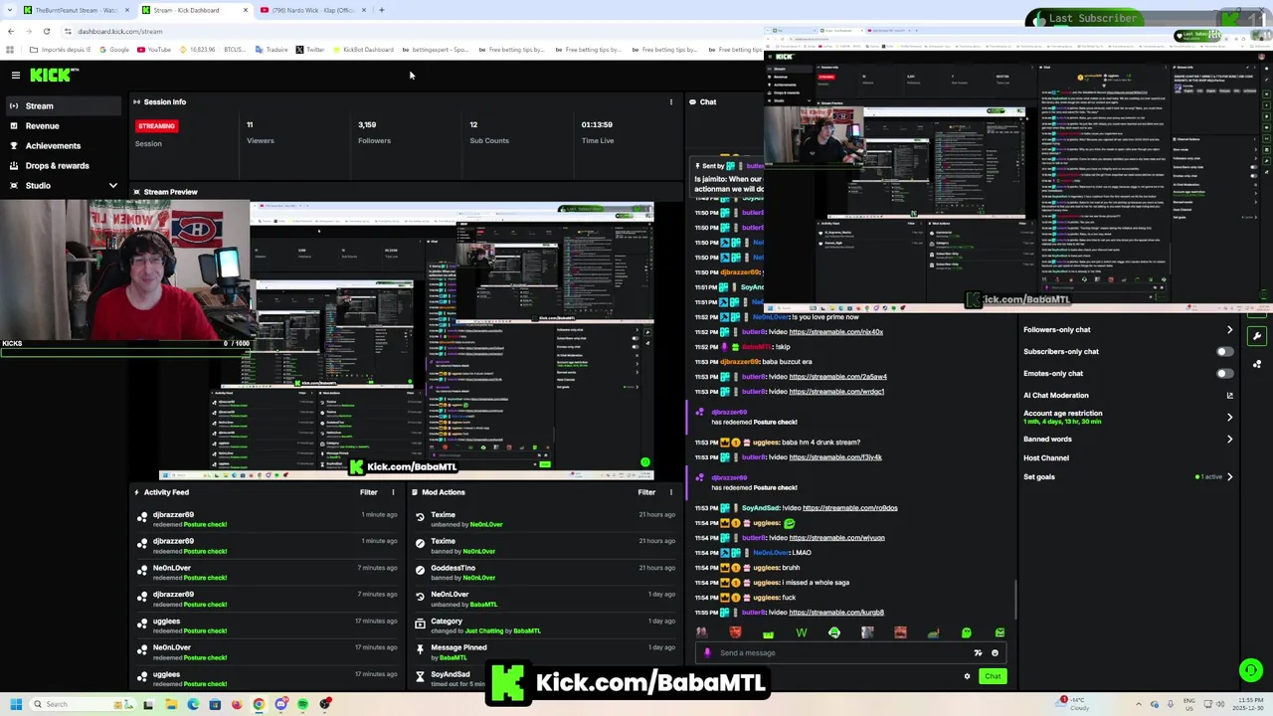1273x716 pixels.
Task: Open streamable.com/kurgb8 link in chat
Action: click(836, 613)
